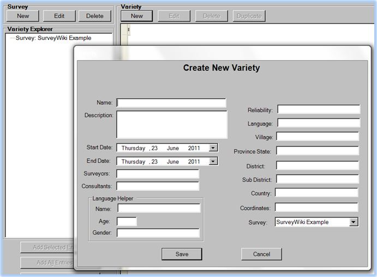Focus the Coordinates input field

coord(316,208)
